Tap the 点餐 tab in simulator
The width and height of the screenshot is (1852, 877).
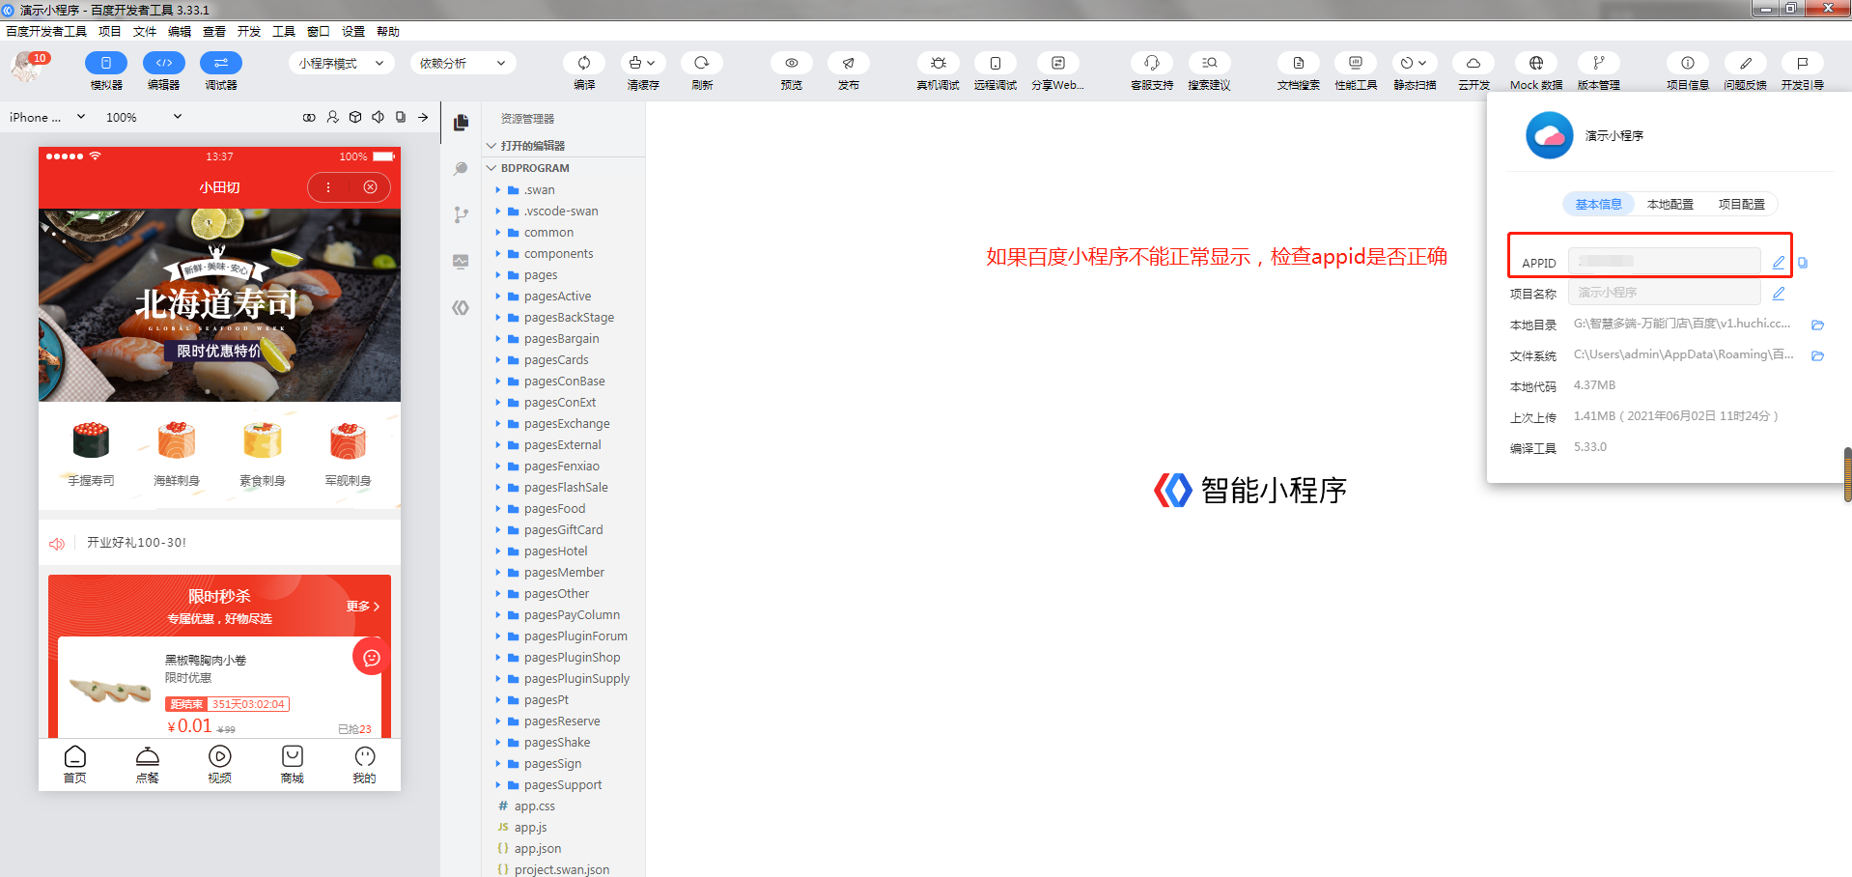(147, 765)
